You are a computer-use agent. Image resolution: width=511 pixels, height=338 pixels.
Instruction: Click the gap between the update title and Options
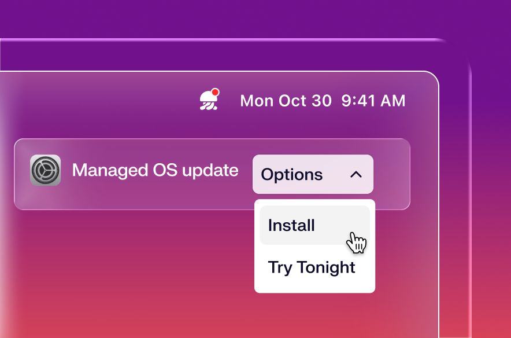(246, 174)
